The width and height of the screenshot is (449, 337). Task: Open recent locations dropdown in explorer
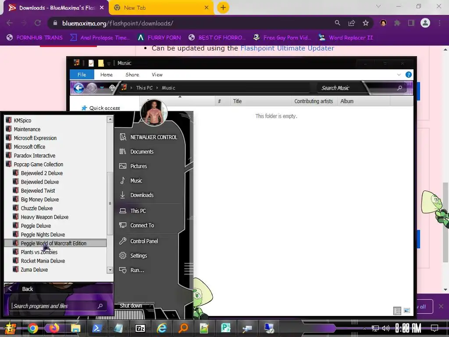102,88
